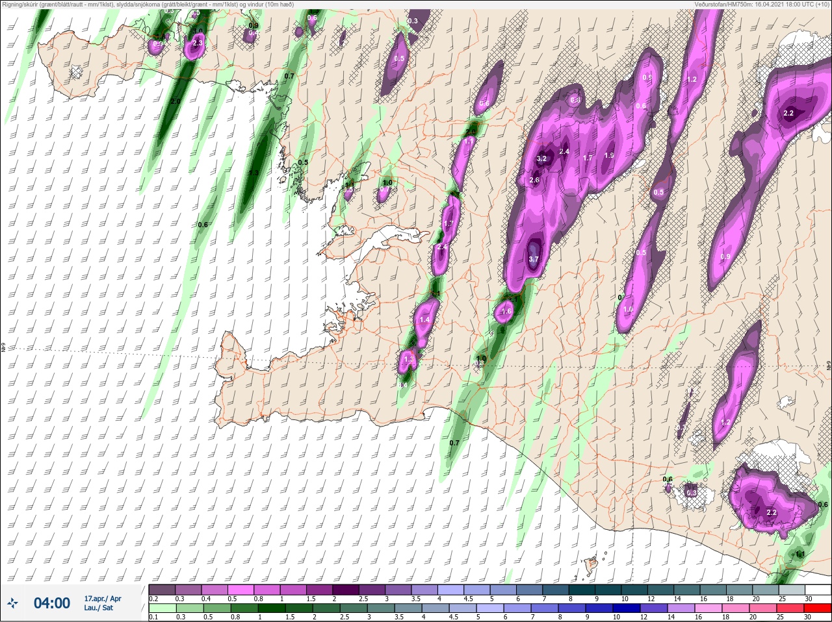Select the pale green bottom-row swatch between 0.1 and 0.3
The height and width of the screenshot is (622, 832).
pyautogui.click(x=162, y=608)
